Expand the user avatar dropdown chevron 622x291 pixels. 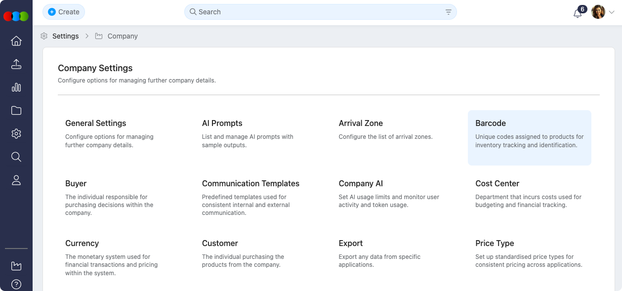[x=612, y=12]
